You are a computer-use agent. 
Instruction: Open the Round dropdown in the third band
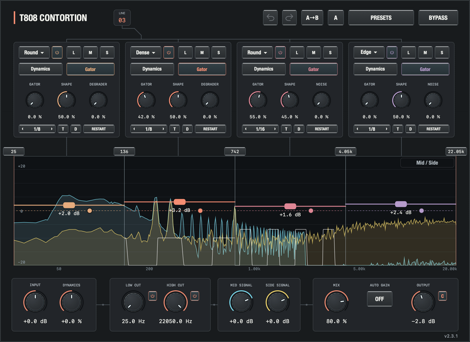tap(257, 52)
